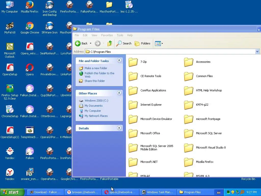
Task: Open the Favorites menu
Action: point(107,35)
